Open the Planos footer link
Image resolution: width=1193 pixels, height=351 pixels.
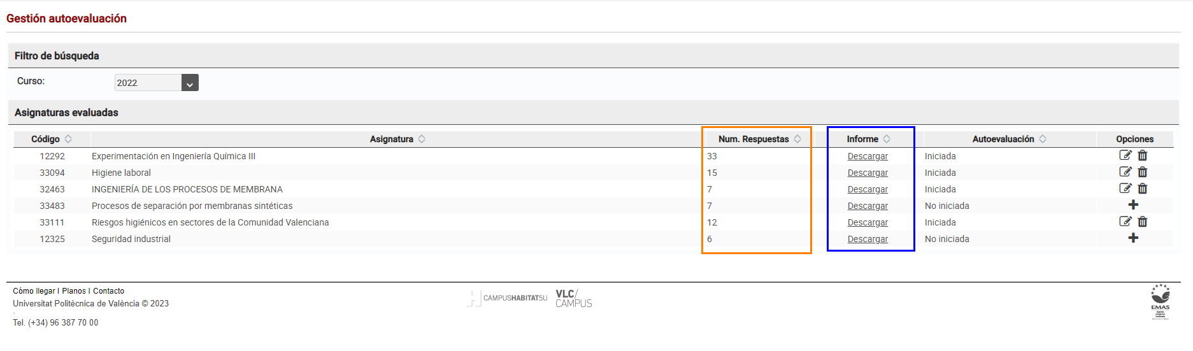[74, 291]
